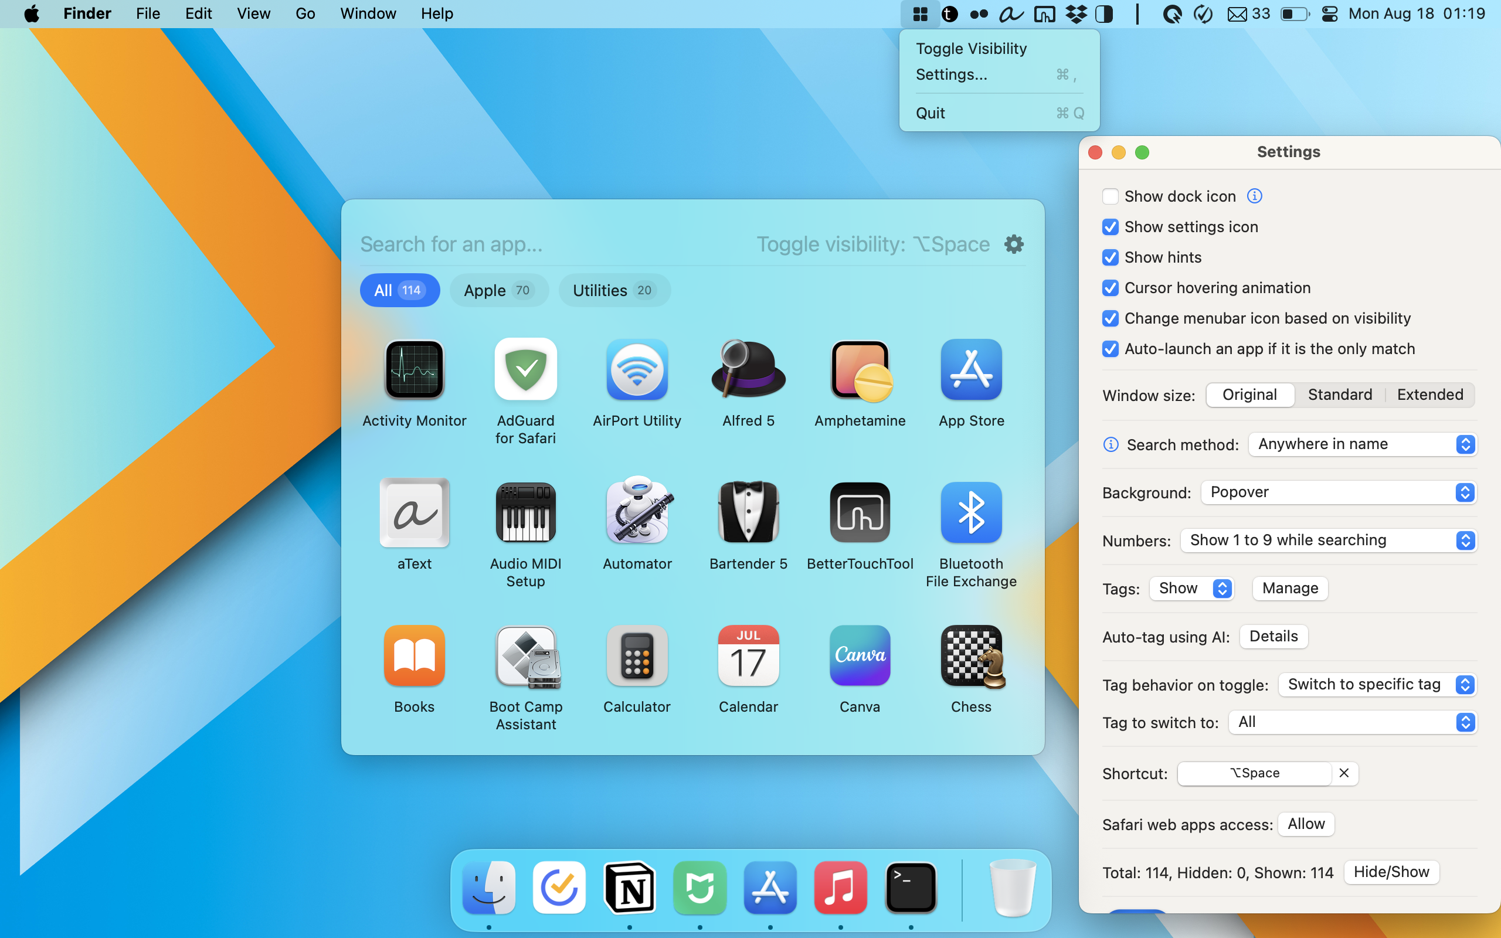Open Boot Camp Assistant icon
This screenshot has width=1501, height=938.
click(525, 657)
